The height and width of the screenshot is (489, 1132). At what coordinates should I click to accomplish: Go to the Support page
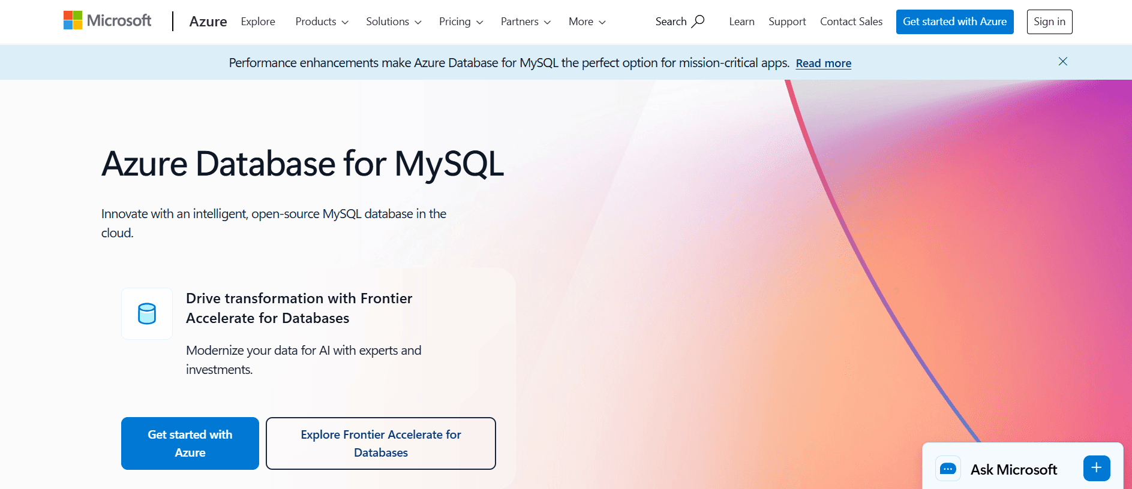pyautogui.click(x=787, y=22)
